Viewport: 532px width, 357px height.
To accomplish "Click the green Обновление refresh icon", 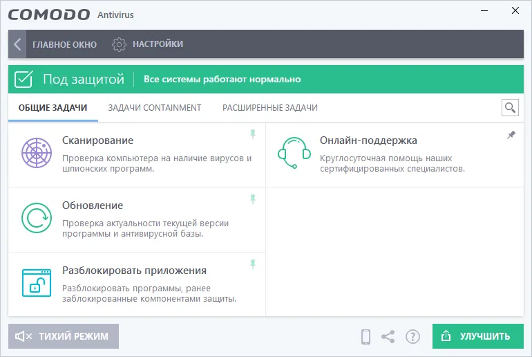I will [x=37, y=218].
